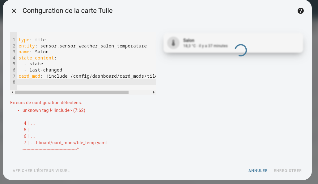Click the entity key on line 2

27,46
